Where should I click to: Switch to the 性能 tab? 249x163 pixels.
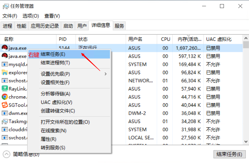(22, 26)
